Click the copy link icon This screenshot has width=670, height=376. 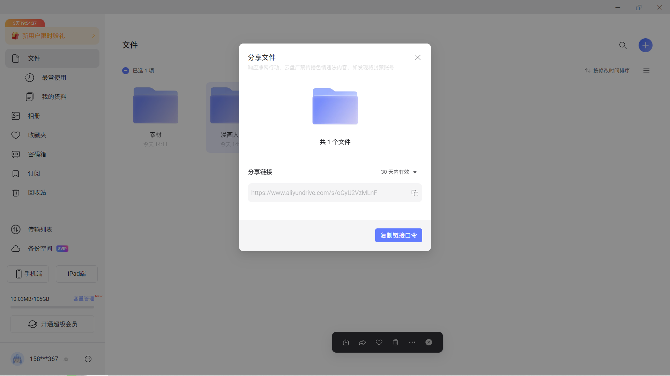[415, 193]
